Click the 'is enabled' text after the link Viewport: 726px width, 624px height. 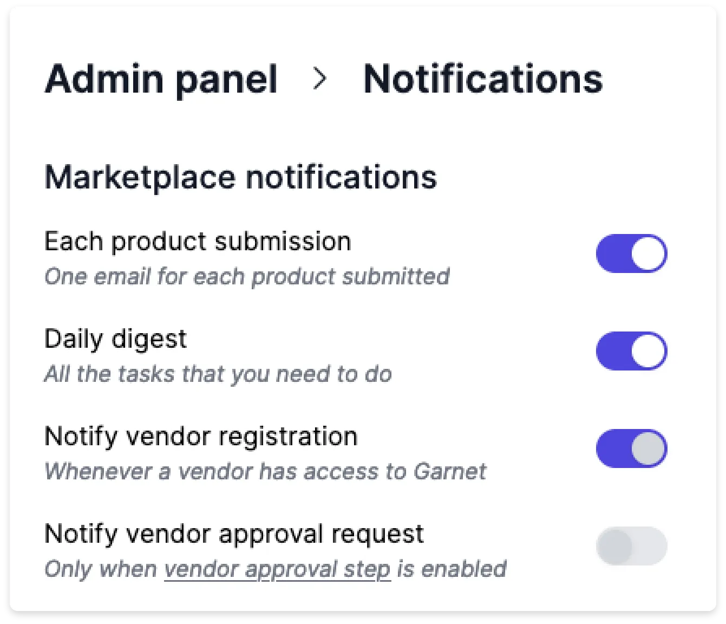(452, 570)
